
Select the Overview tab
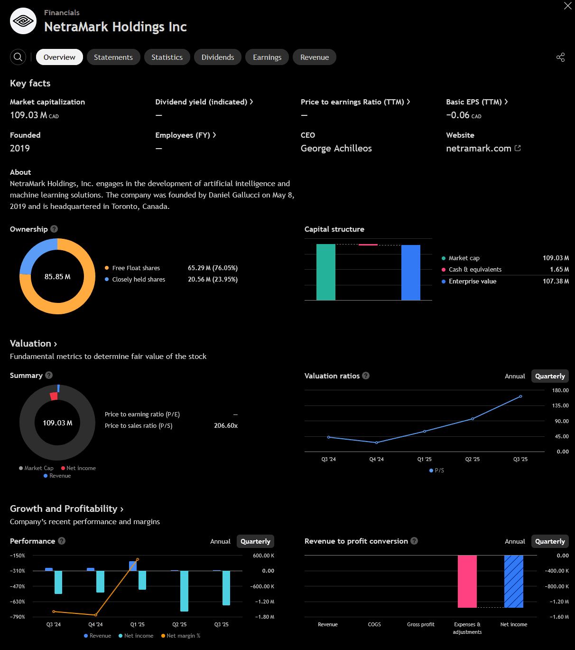(x=59, y=57)
